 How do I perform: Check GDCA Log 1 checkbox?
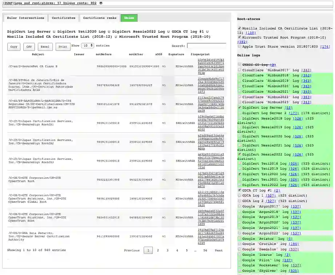point(239,195)
